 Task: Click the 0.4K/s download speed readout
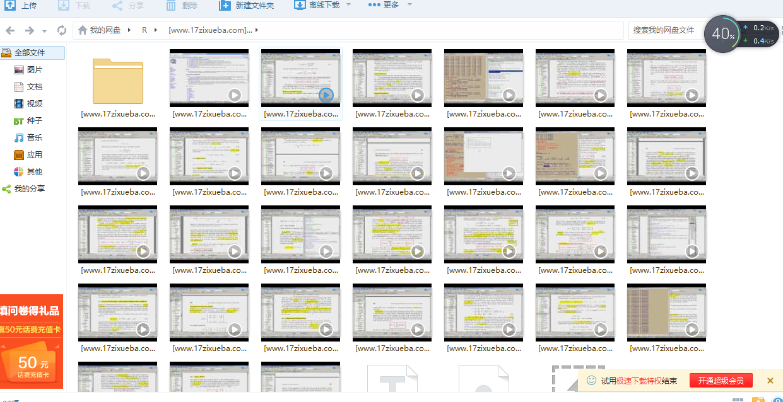pos(758,41)
